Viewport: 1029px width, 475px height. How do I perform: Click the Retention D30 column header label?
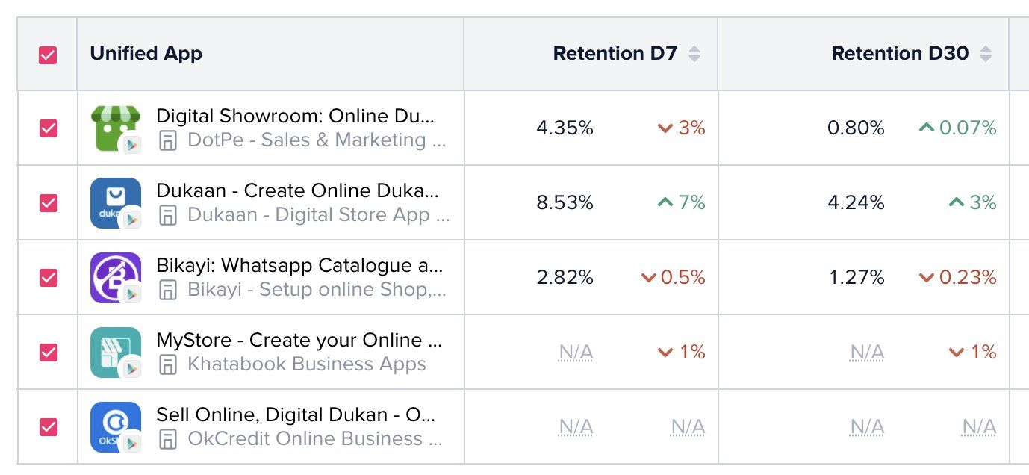pos(900,53)
